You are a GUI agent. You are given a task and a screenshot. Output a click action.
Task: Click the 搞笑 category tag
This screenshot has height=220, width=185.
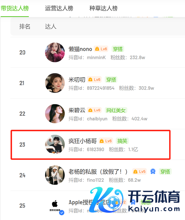coord(122,141)
